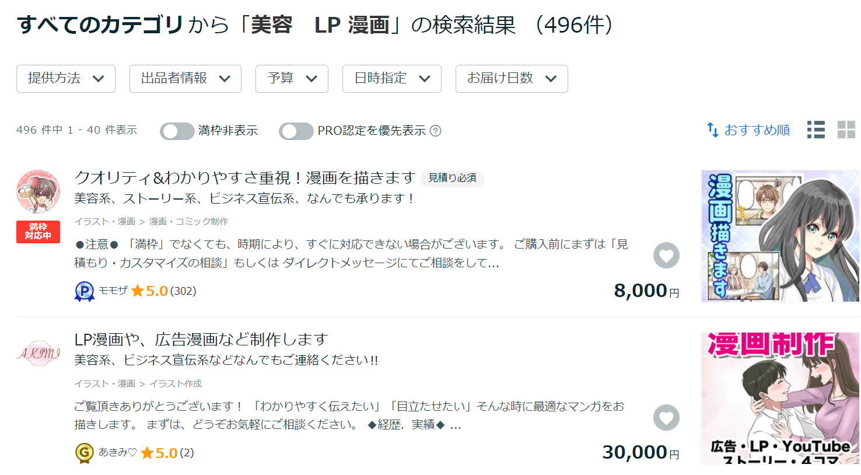Screen dimensions: 861x475
Task: Open 漫画・コミック制作 category breadcrumb
Action: 188,222
